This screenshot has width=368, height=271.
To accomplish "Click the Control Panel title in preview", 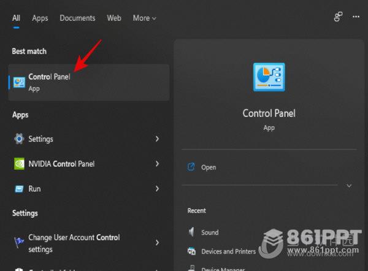I will 269,113.
